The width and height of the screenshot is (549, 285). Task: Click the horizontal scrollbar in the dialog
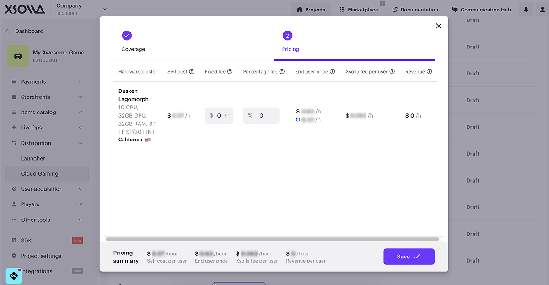[x=272, y=239]
